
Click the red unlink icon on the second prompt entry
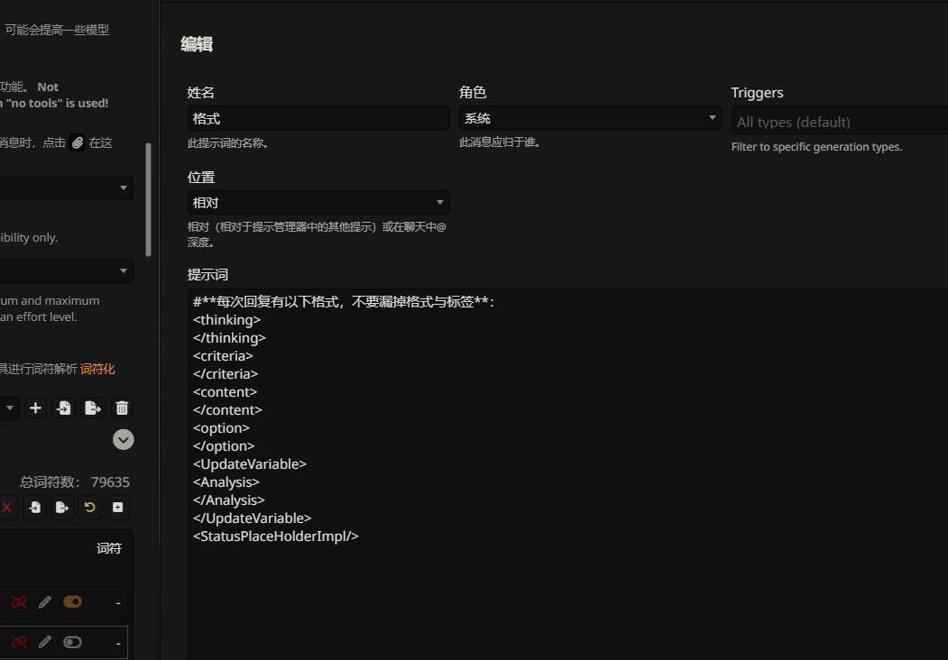18,642
